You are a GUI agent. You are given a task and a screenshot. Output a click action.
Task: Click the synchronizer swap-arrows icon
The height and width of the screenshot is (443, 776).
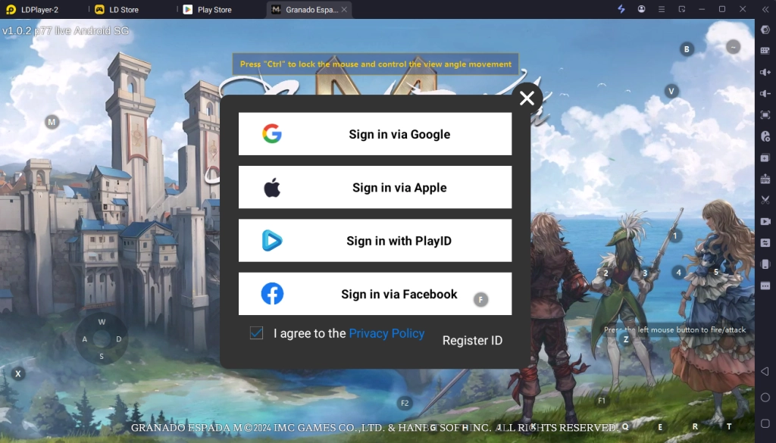765,243
